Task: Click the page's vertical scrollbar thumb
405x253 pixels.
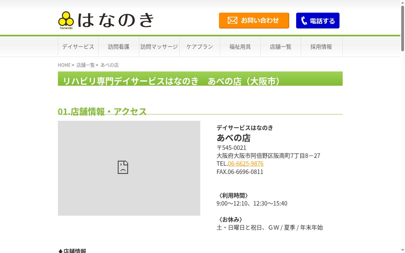Action: [x=402, y=28]
